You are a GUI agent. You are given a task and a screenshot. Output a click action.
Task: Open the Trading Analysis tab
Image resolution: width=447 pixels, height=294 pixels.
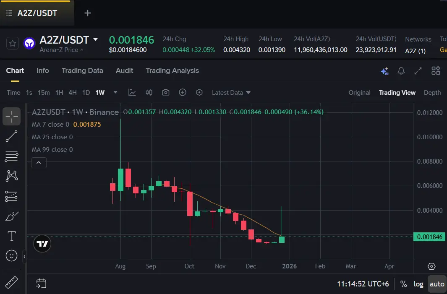172,70
